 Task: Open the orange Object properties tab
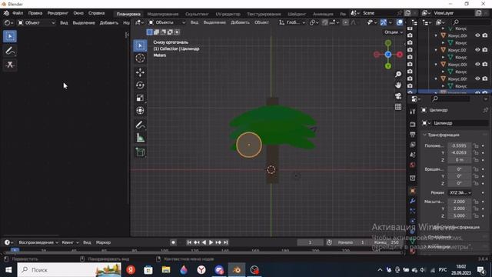tap(413, 191)
